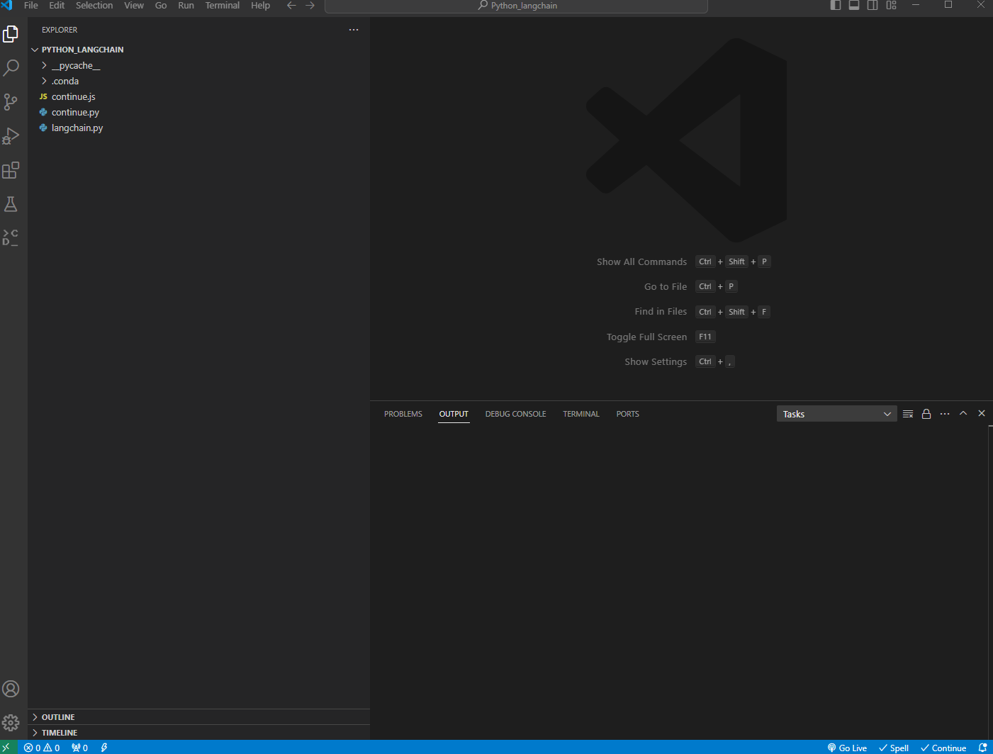Screen dimensions: 993x754
Task: Switch to the DEBUG CONSOLE tab
Action: (515, 414)
